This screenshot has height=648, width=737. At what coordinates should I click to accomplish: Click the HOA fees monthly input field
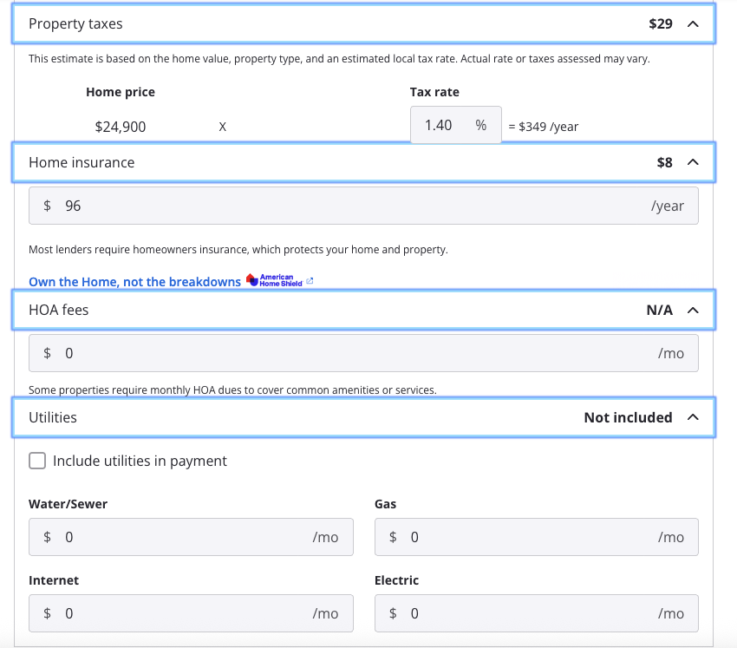click(347, 354)
